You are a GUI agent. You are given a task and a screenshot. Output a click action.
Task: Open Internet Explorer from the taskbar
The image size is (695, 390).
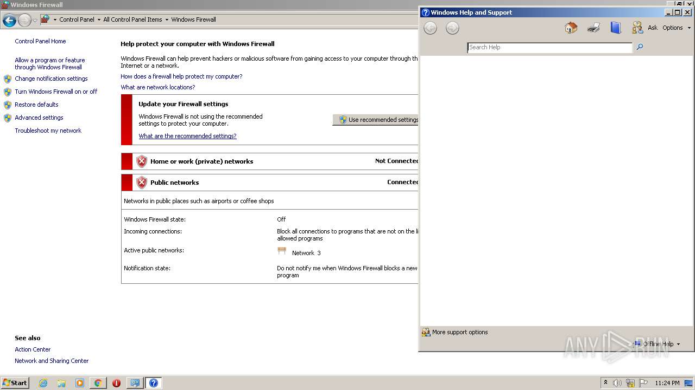pos(43,383)
